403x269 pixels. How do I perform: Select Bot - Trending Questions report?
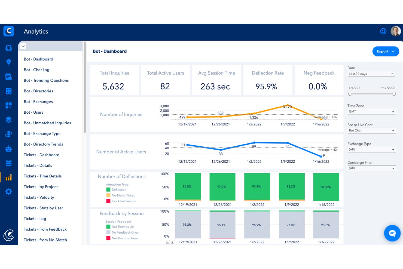[46, 80]
